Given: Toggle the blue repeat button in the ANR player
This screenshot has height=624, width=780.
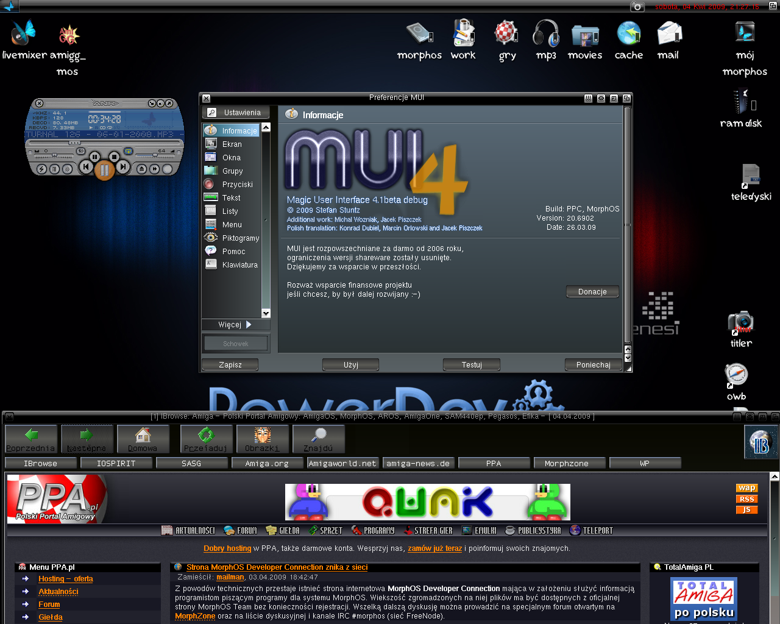Looking at the screenshot, I should 128,151.
